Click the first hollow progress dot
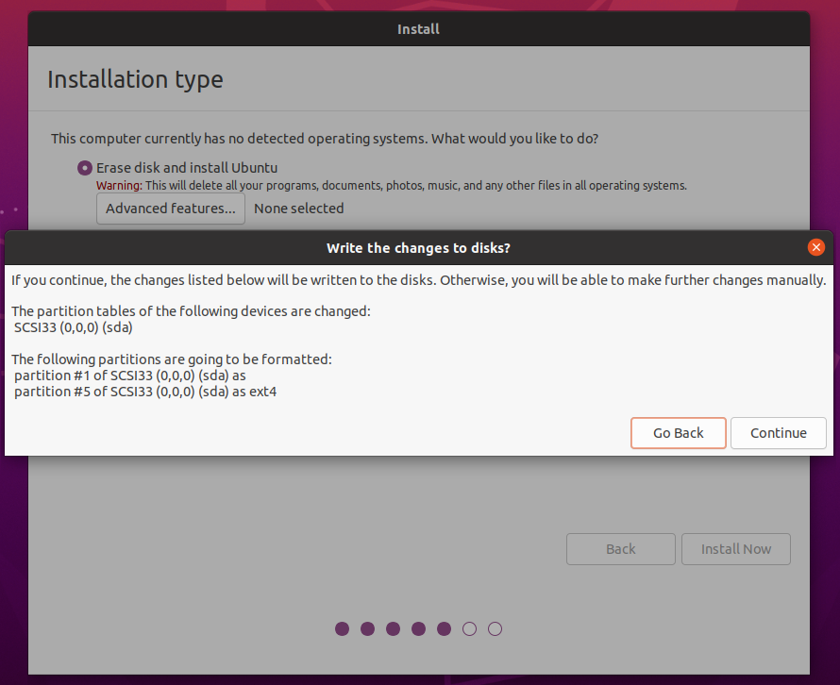Image resolution: width=840 pixels, height=685 pixels. (470, 628)
